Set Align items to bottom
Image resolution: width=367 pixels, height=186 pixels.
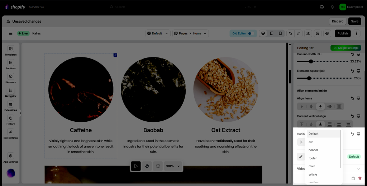(320, 107)
